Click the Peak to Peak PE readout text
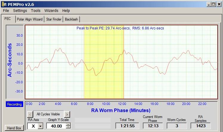The image size is (223, 132). (120, 28)
